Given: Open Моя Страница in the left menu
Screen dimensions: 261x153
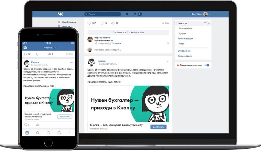Looking at the screenshot, I should (x=69, y=22).
